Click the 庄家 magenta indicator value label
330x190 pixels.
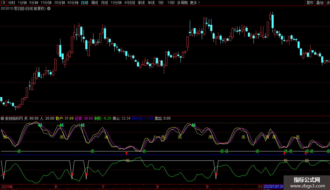(x=84, y=118)
